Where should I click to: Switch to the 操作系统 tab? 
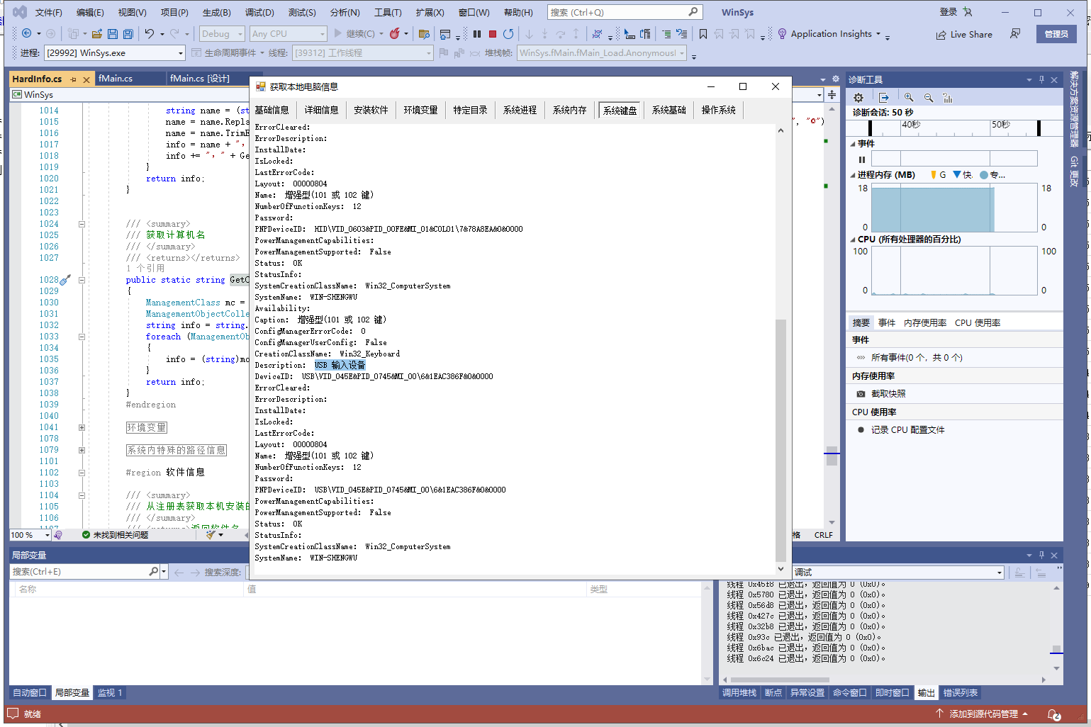pyautogui.click(x=718, y=110)
